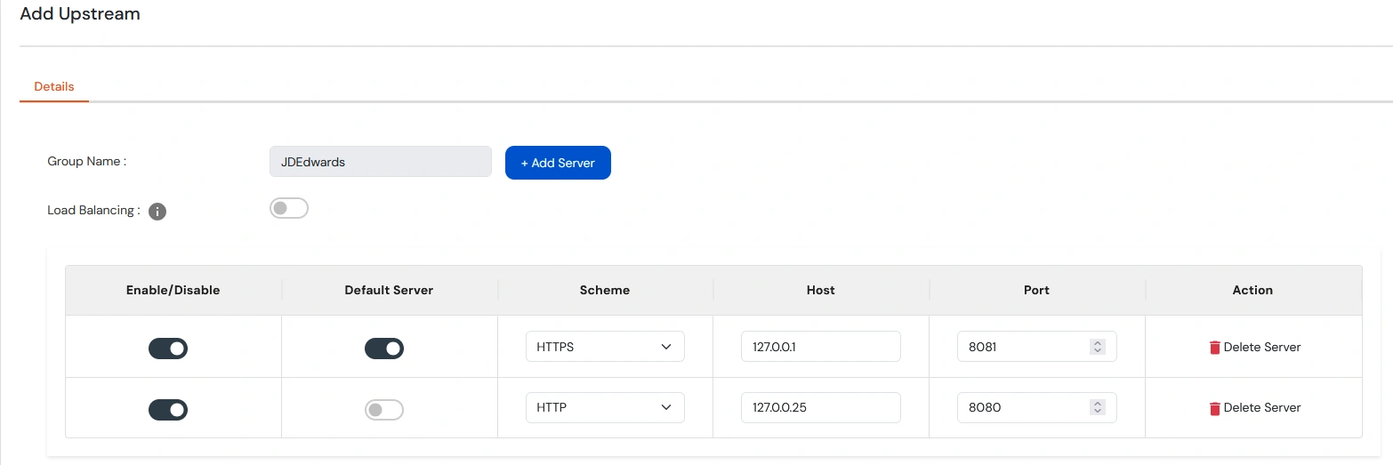Screen dimensions: 1393x465
Task: Click the Enable/Disable column header
Action: 173,290
